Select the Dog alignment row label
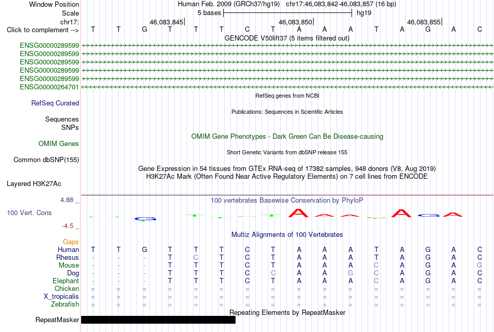Image resolution: width=494 pixels, height=332 pixels. coord(73,273)
